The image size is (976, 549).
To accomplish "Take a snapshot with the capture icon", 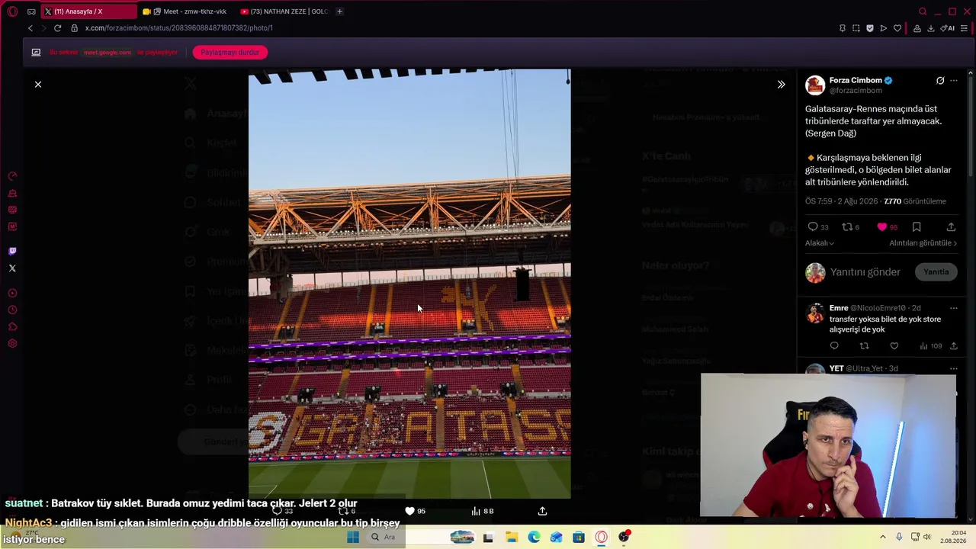I will tap(856, 28).
